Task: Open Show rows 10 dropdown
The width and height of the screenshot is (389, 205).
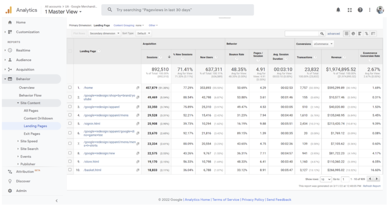Action: (x=326, y=179)
